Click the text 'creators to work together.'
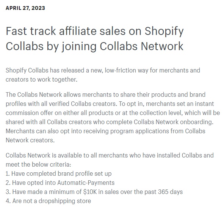 41,79
